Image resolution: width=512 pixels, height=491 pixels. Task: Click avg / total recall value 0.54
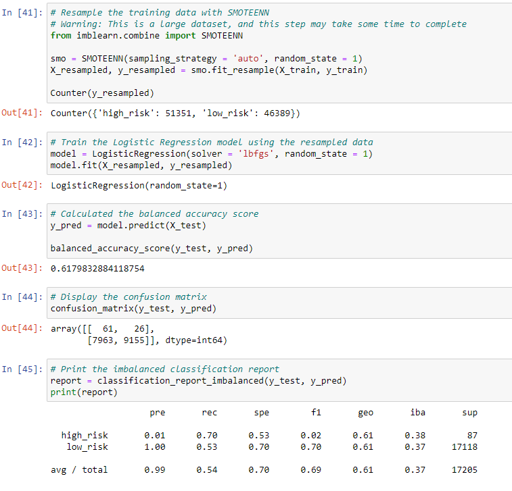click(x=207, y=470)
